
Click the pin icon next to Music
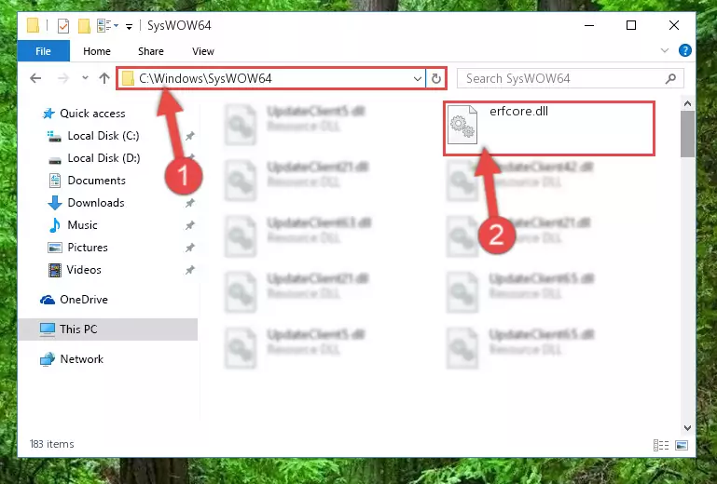(x=189, y=225)
